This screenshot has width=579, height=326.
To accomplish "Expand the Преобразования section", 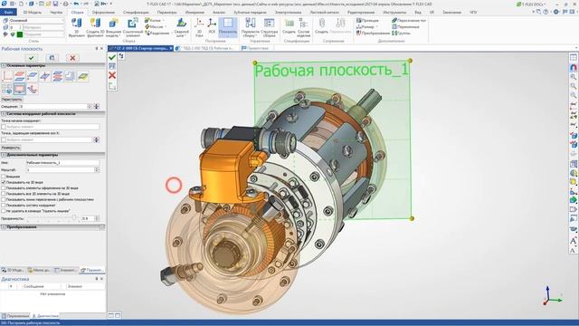I will coord(4,227).
